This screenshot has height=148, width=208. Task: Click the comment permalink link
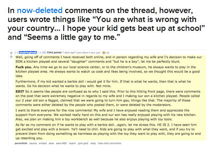tap(20, 144)
